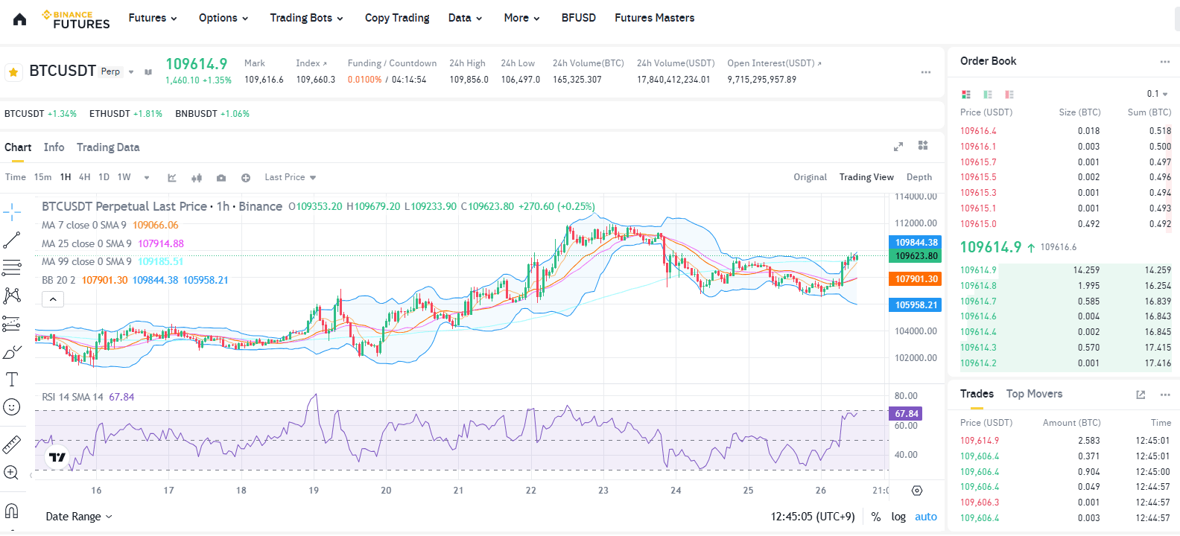Open the BFUSD link
The image size is (1180, 536).
[579, 18]
